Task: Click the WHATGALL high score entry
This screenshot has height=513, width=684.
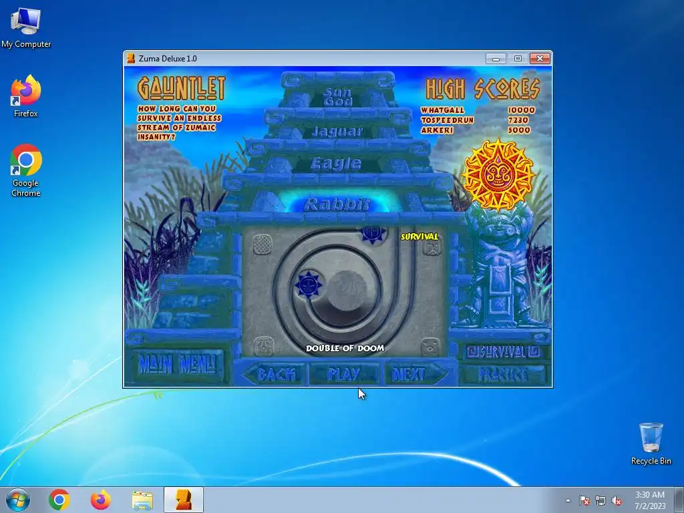Action: click(x=478, y=110)
